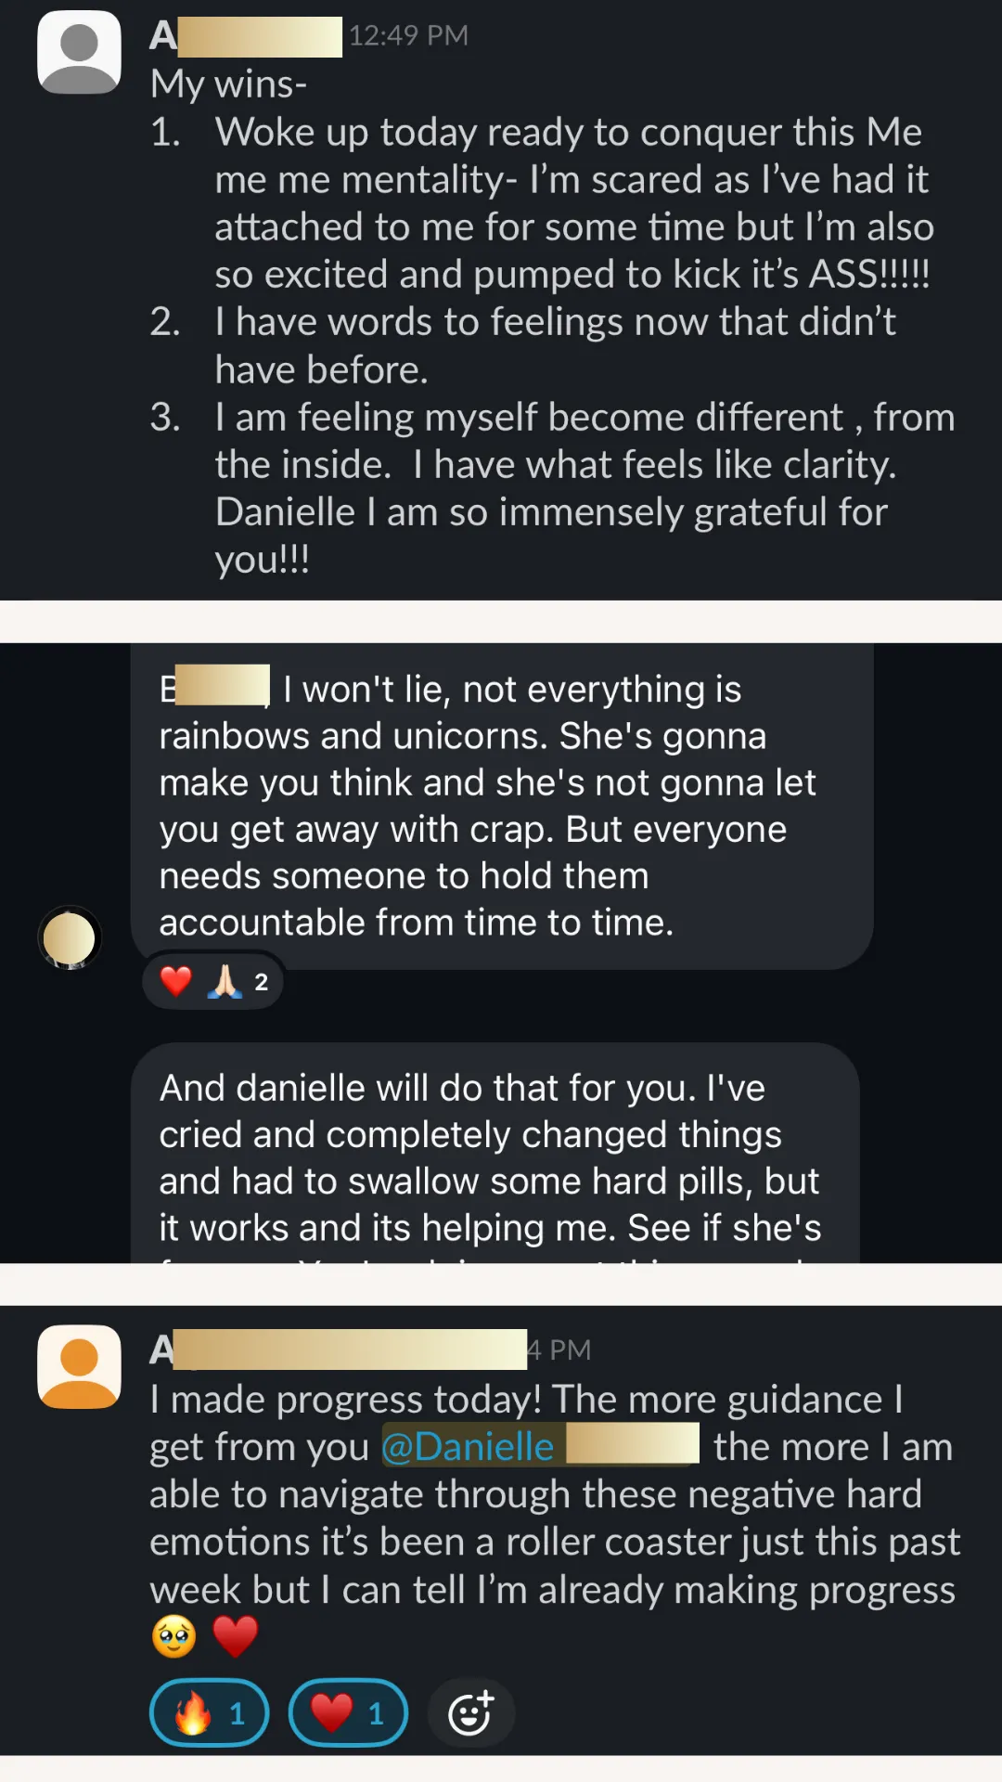Viewport: 1002px width, 1782px height.
Task: Tap the heart and prayer reactions pill
Action: [212, 981]
